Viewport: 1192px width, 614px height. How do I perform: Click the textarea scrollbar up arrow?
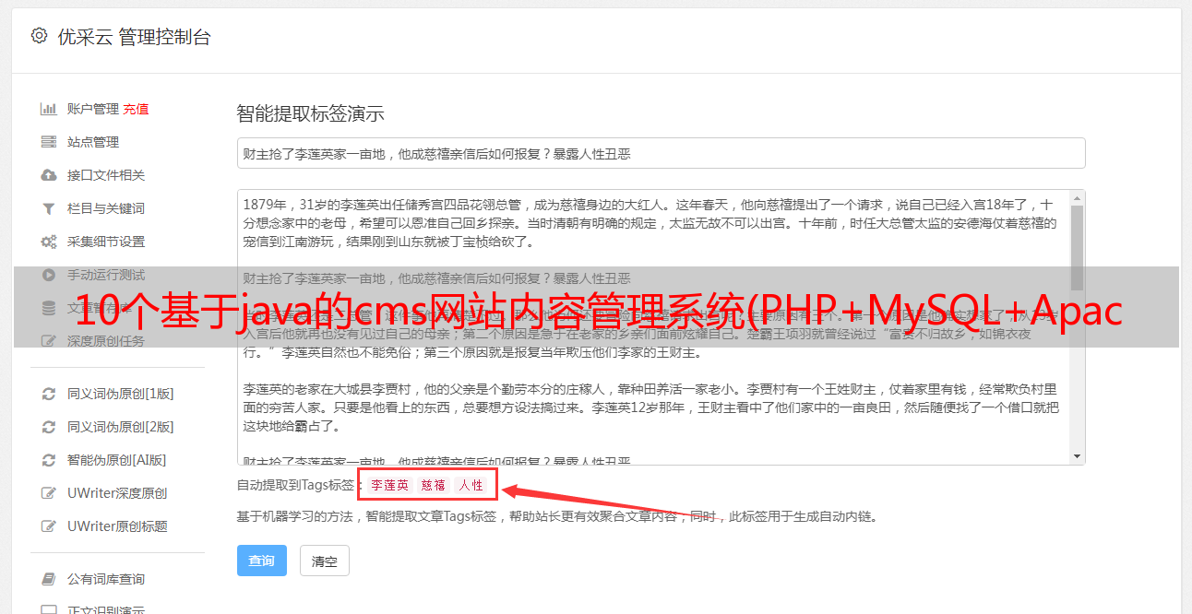1077,198
